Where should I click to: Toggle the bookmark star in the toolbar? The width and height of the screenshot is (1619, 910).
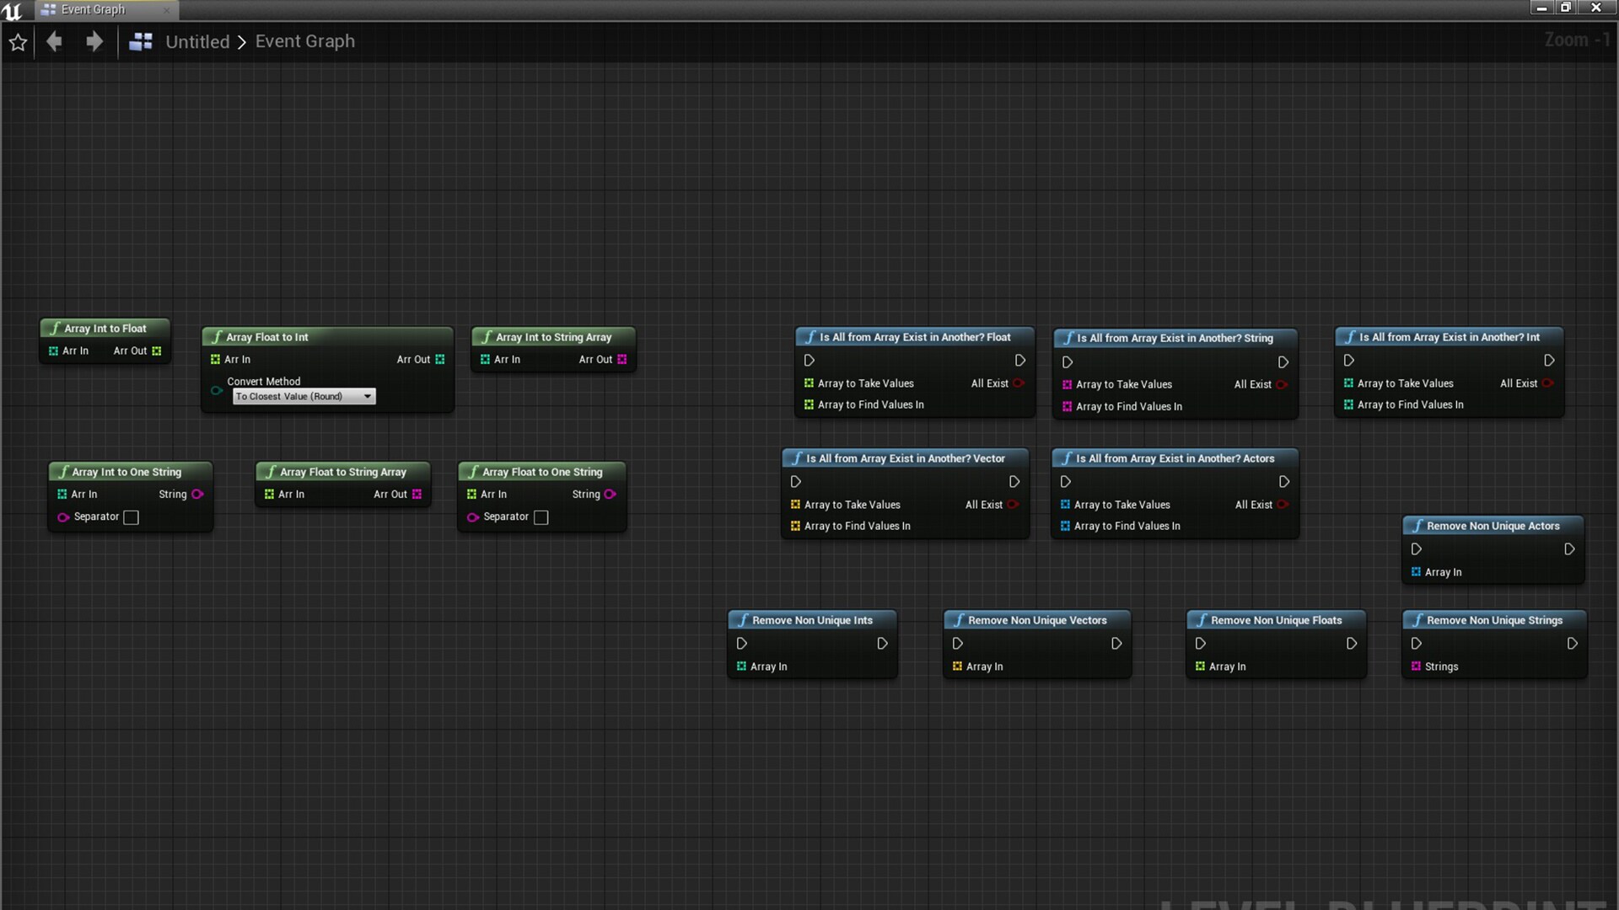click(17, 41)
